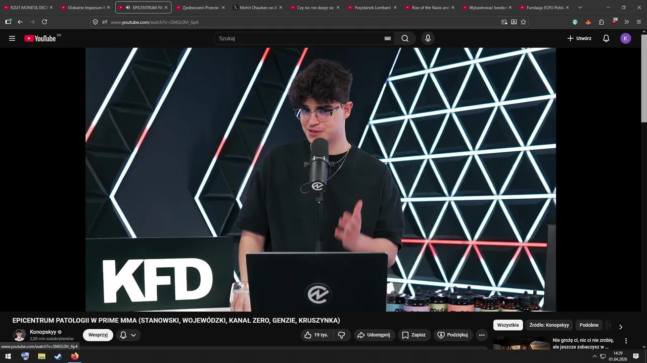Open the teal round extension icon
The height and width of the screenshot is (363, 647).
[x=575, y=22]
